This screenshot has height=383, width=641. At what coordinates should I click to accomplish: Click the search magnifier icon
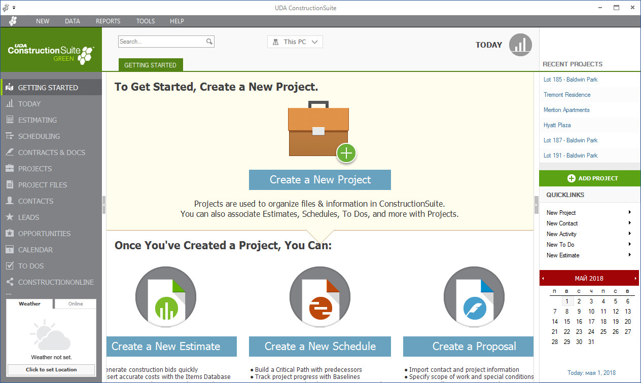[x=209, y=42]
